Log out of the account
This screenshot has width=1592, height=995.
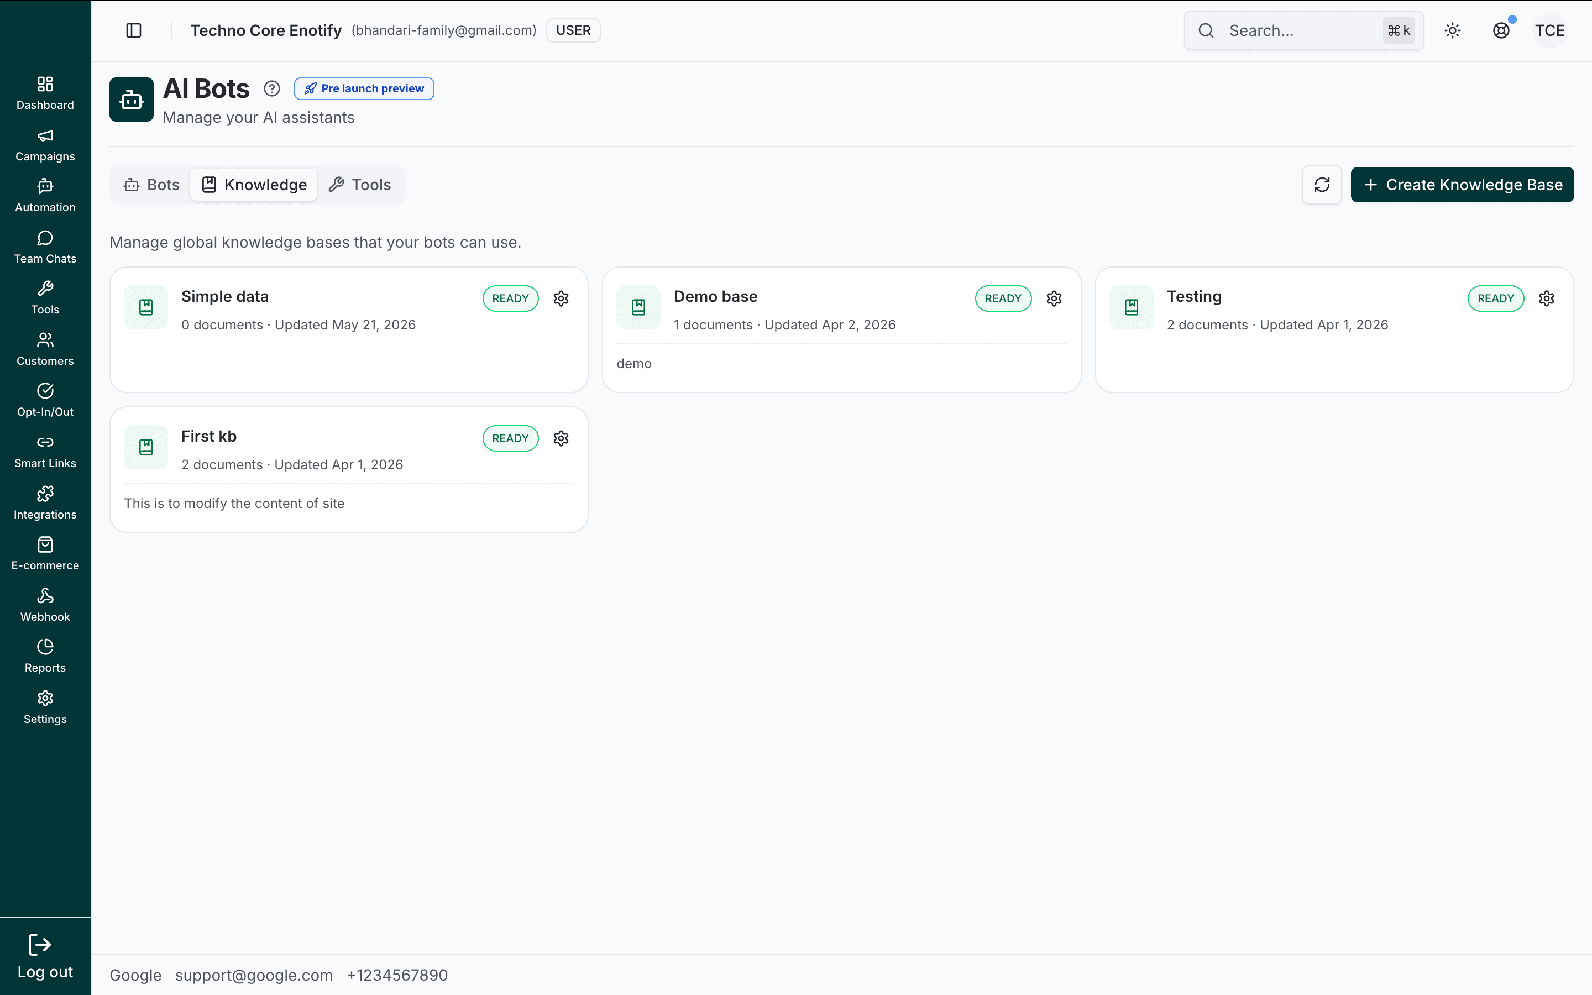pyautogui.click(x=45, y=957)
